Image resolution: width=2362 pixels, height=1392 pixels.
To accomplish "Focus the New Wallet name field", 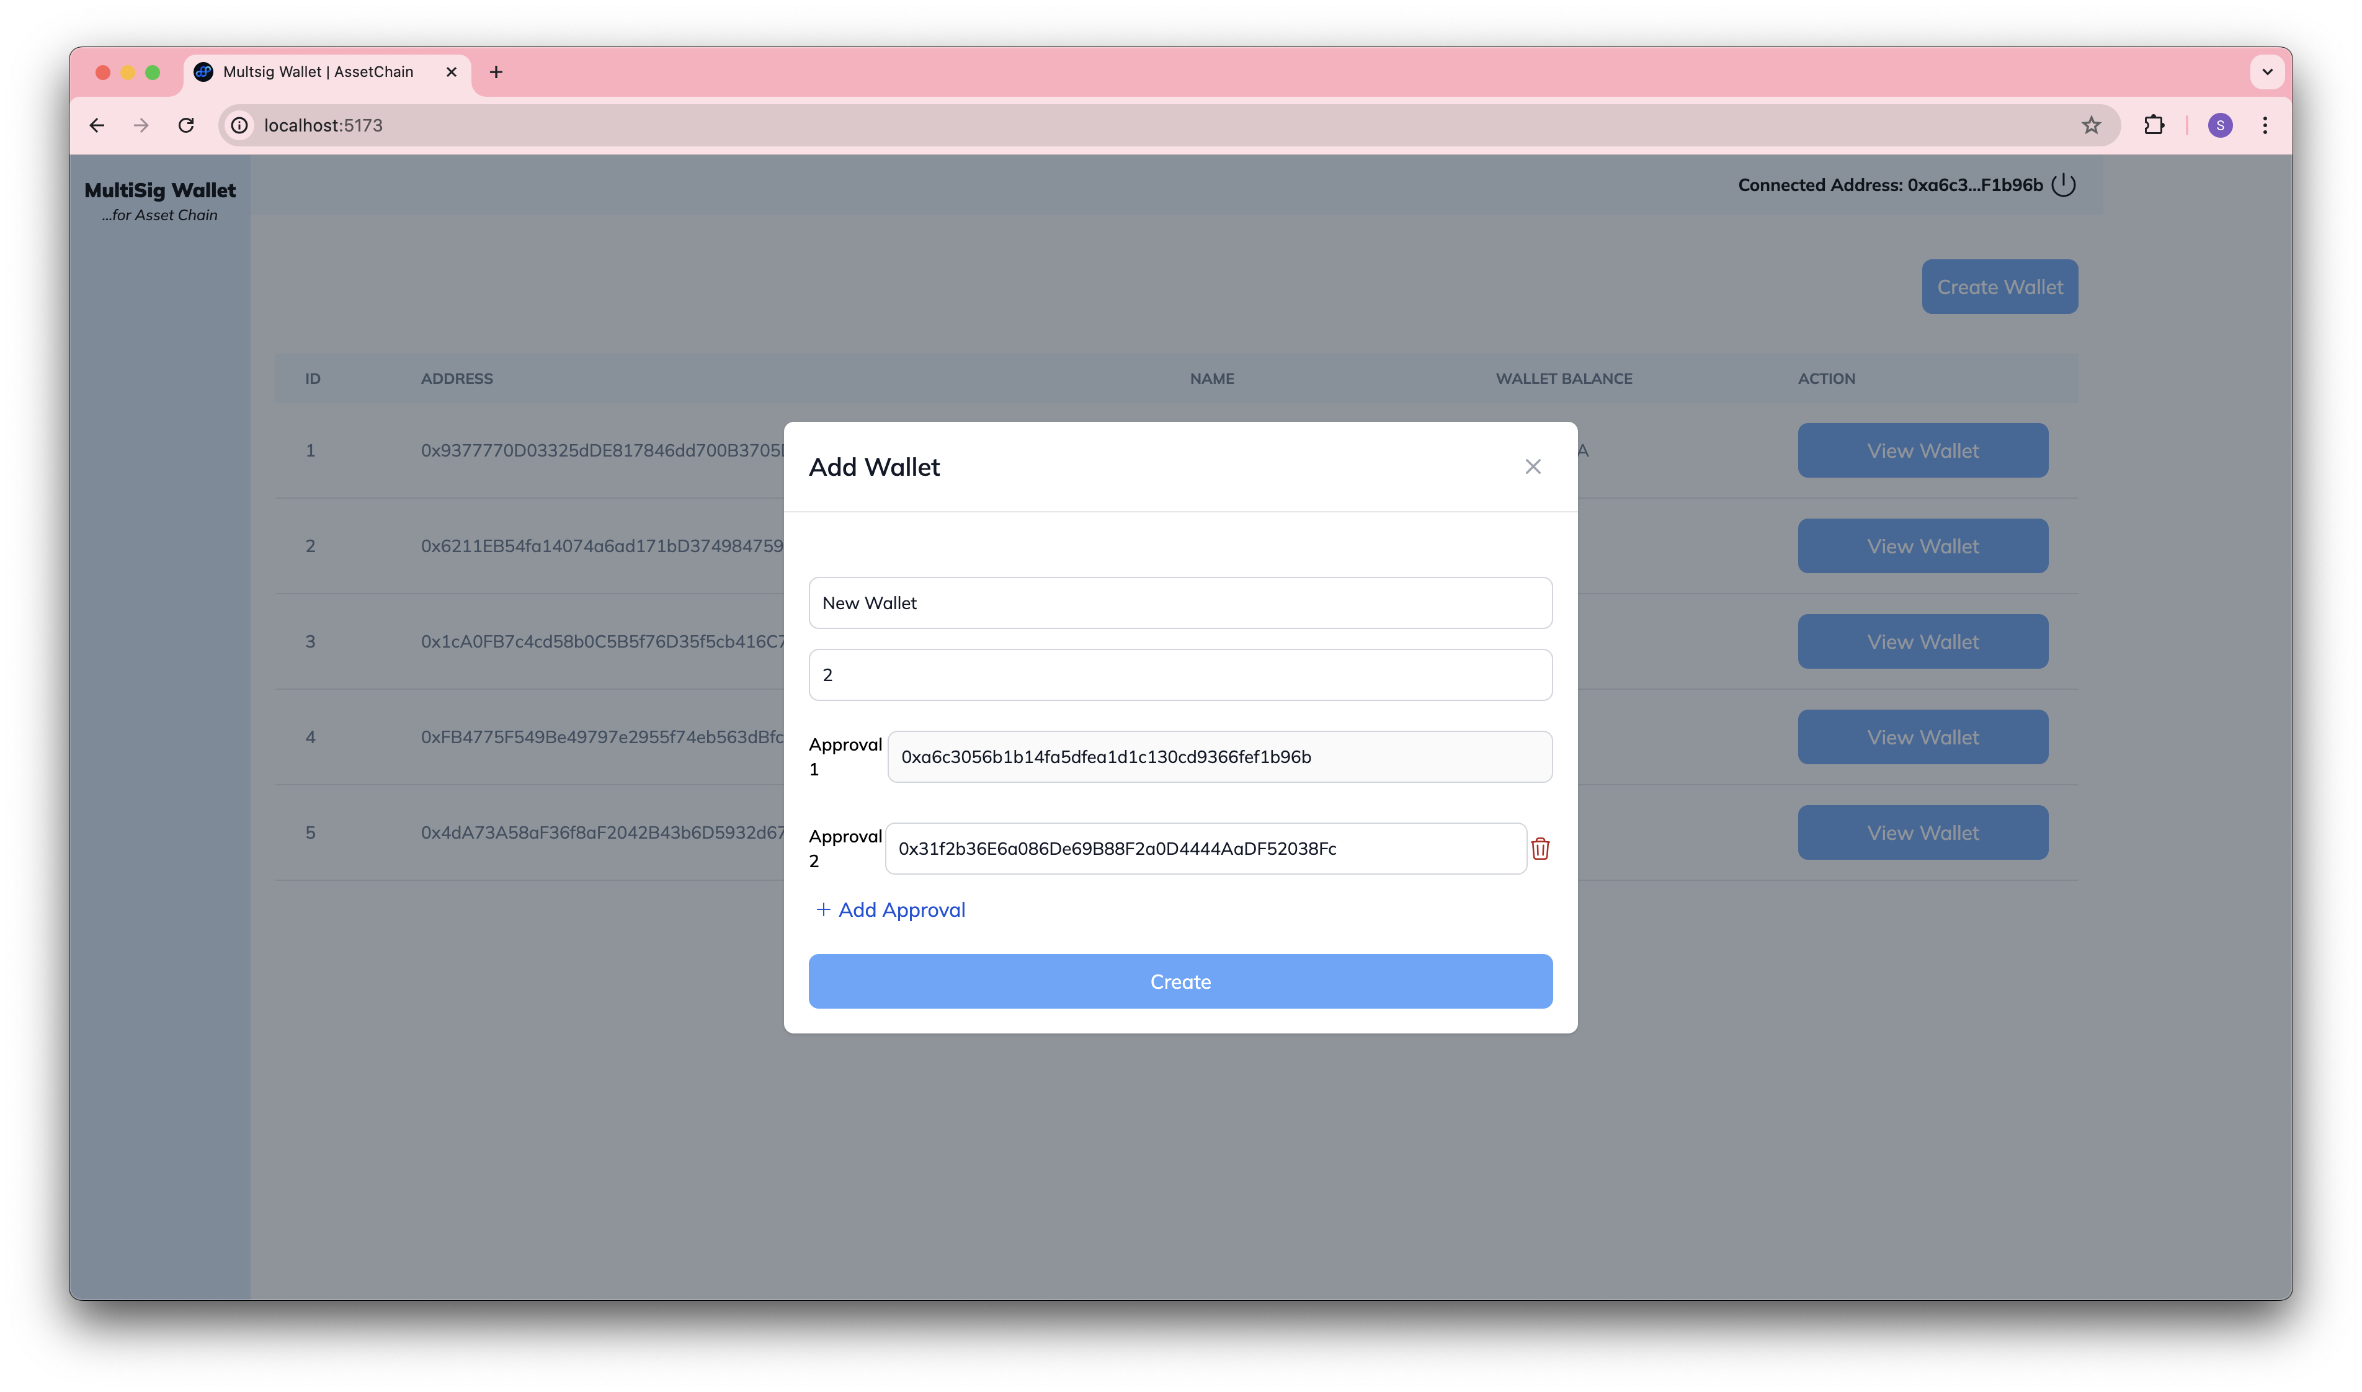I will [x=1180, y=603].
